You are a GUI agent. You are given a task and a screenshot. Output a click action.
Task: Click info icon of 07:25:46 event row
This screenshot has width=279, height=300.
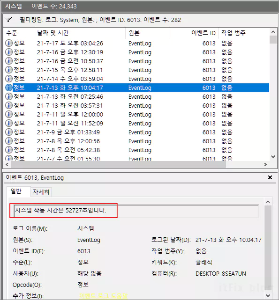tap(8, 96)
